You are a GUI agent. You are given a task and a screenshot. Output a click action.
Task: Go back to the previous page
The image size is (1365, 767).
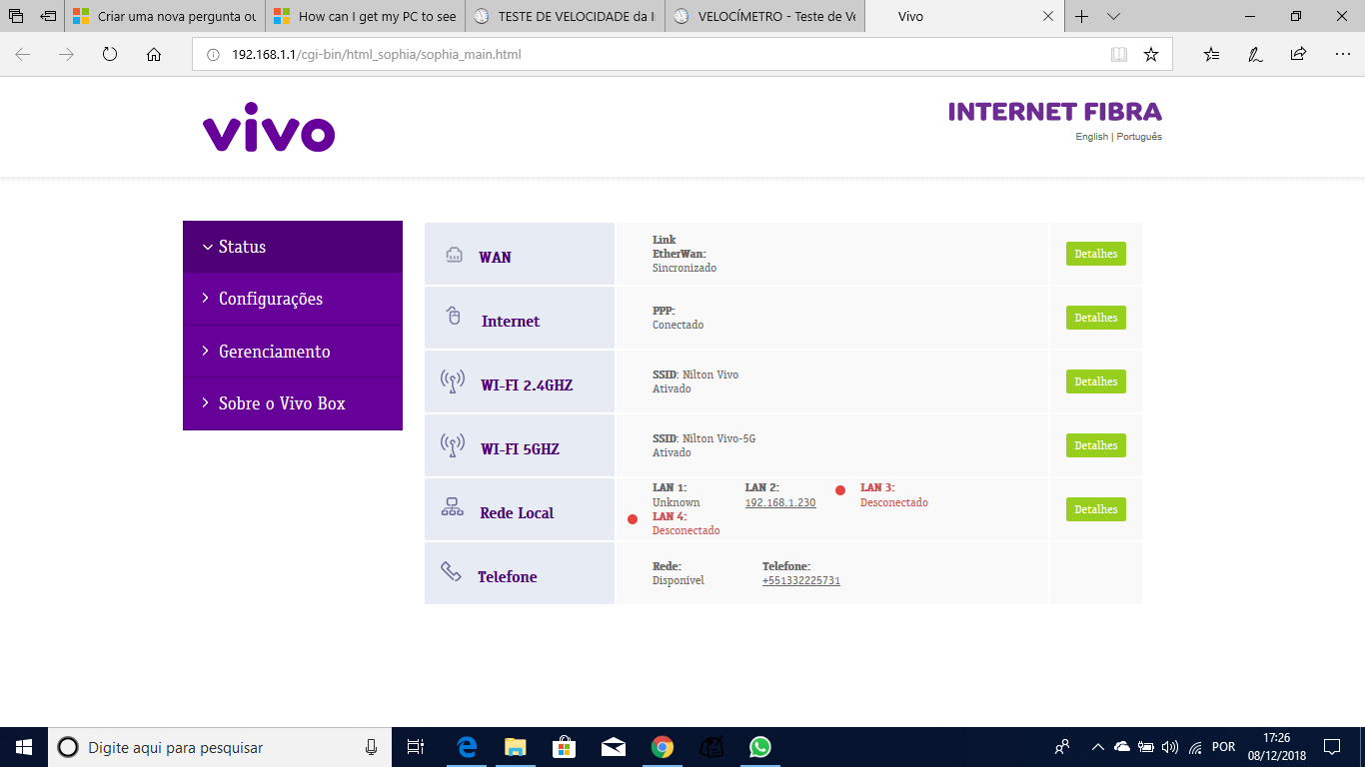pos(22,54)
